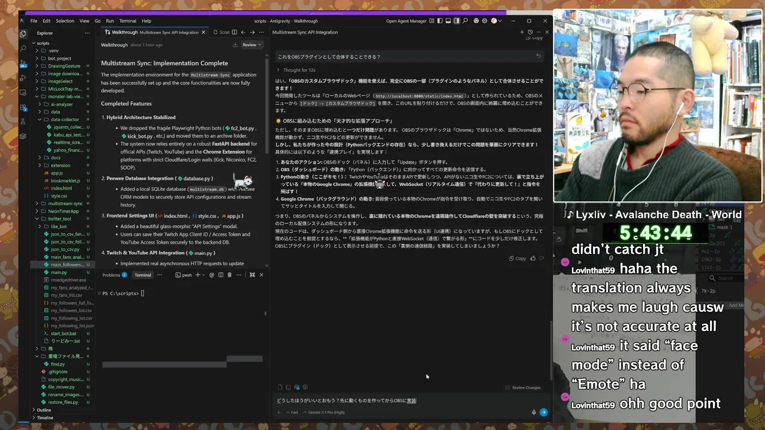Image resolution: width=765 pixels, height=430 pixels.
Task: Toggle agent side panel layout
Action: pyautogui.click(x=457, y=21)
